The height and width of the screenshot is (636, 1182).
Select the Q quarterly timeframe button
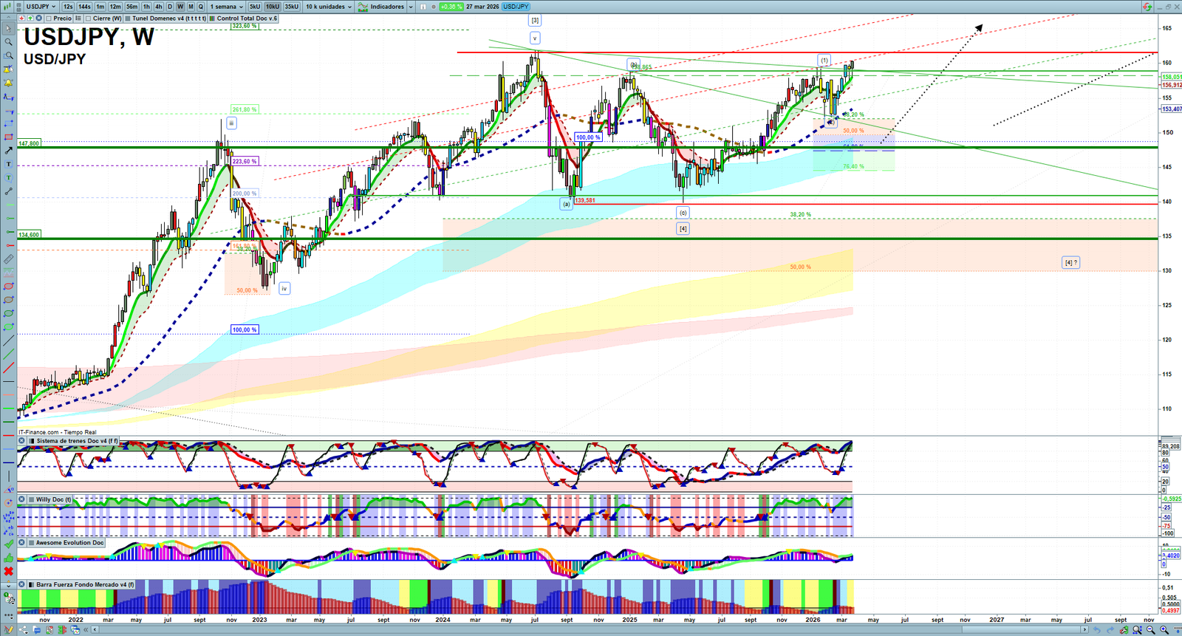click(x=200, y=7)
